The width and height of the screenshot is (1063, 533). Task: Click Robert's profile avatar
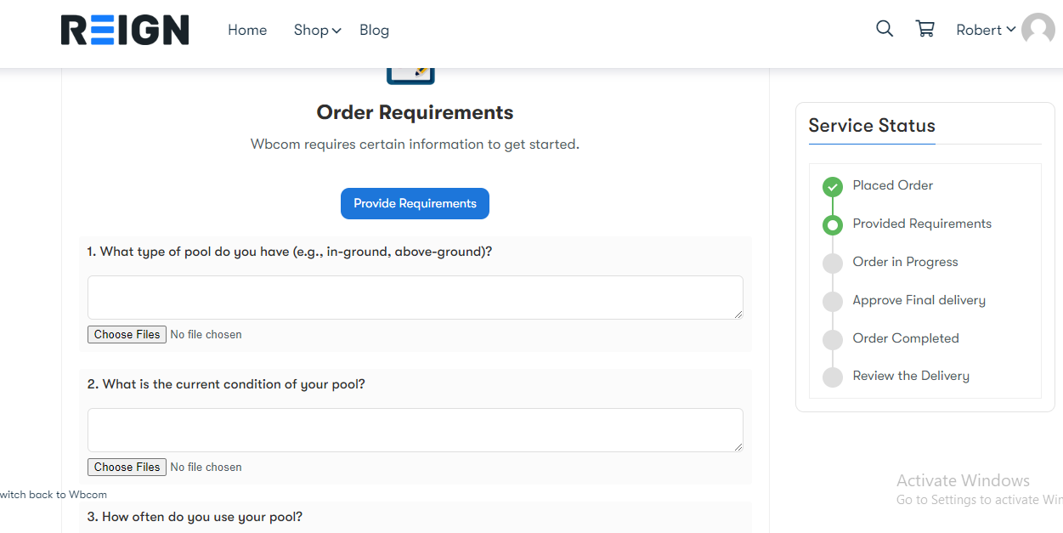[1038, 30]
